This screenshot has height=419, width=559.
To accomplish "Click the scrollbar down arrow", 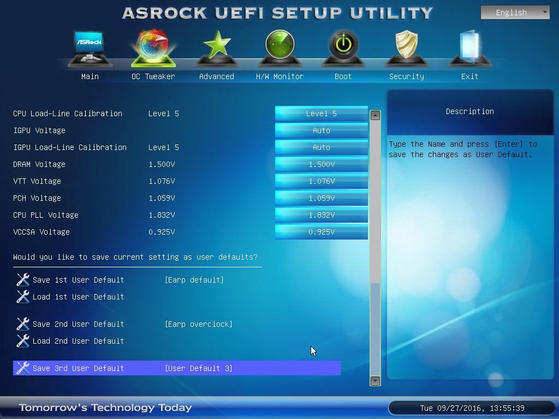I will pos(375,381).
